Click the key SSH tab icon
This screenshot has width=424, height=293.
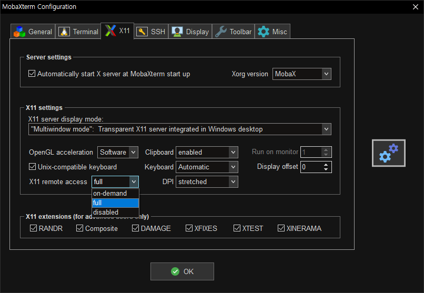pyautogui.click(x=142, y=32)
